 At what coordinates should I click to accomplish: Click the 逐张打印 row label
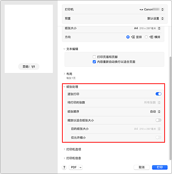pyautogui.click(x=73, y=94)
